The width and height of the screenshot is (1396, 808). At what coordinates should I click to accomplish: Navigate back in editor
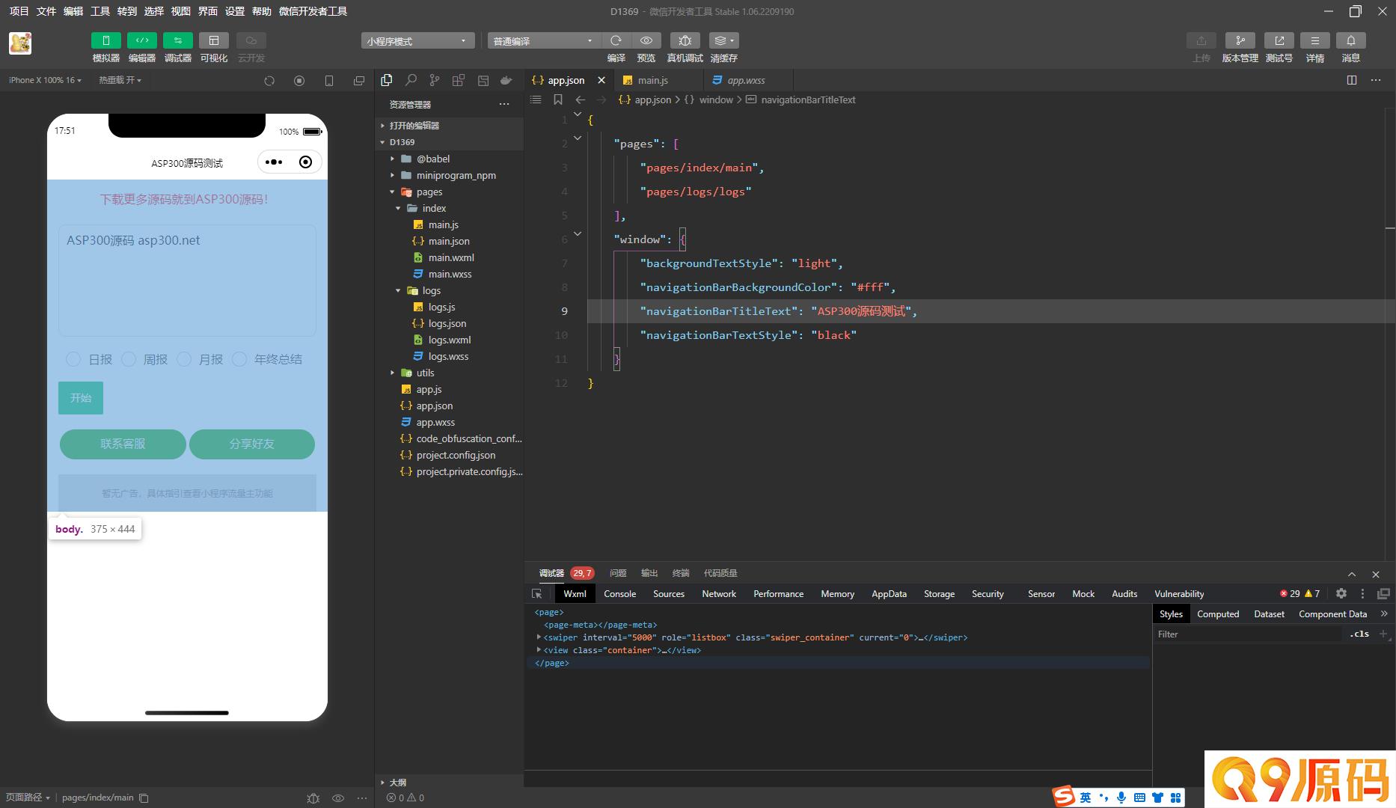click(x=580, y=100)
